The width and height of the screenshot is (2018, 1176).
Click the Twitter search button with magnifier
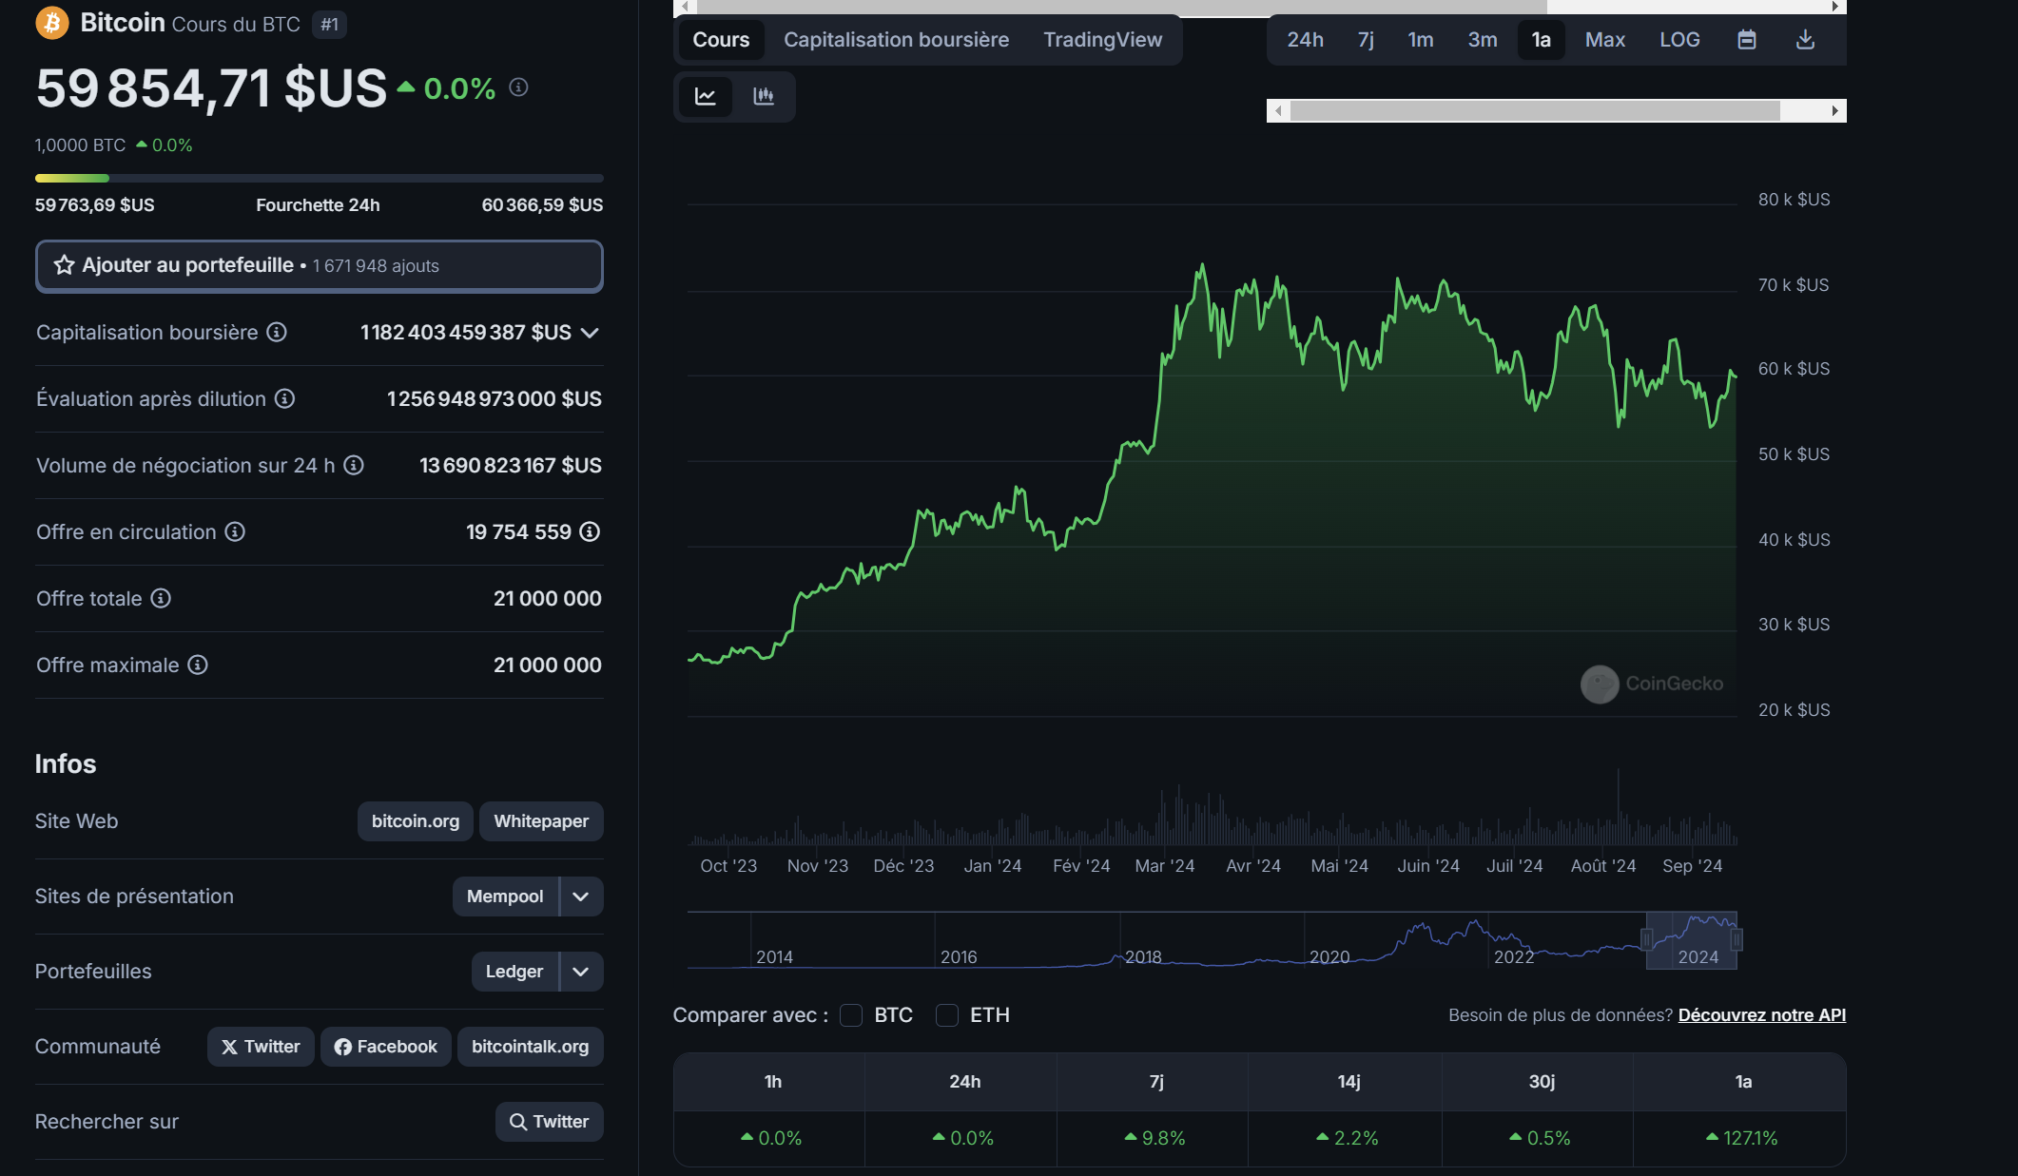coord(549,1122)
